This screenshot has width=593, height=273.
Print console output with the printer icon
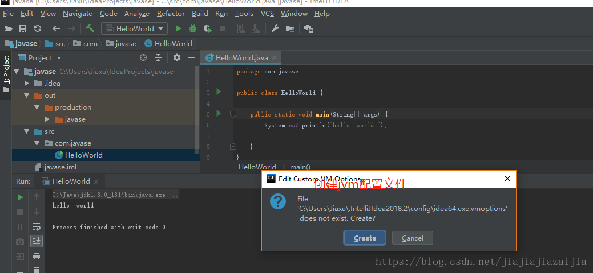point(37,257)
